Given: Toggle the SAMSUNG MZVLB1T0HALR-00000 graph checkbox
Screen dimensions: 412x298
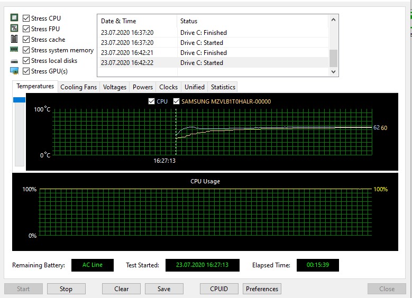Looking at the screenshot, I should (176, 101).
